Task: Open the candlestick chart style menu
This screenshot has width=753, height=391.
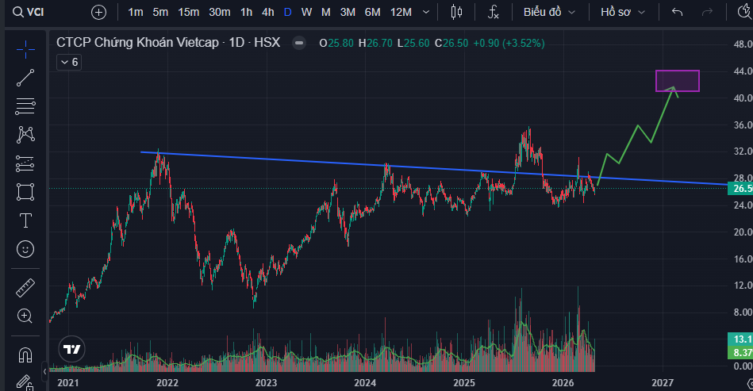Action: pos(457,12)
